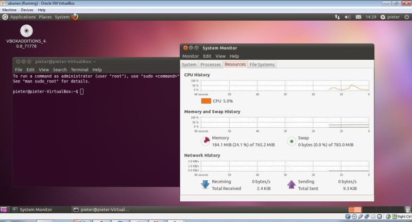Image resolution: width=412 pixels, height=222 pixels.
Task: Open the Places menu
Action: click(x=45, y=17)
